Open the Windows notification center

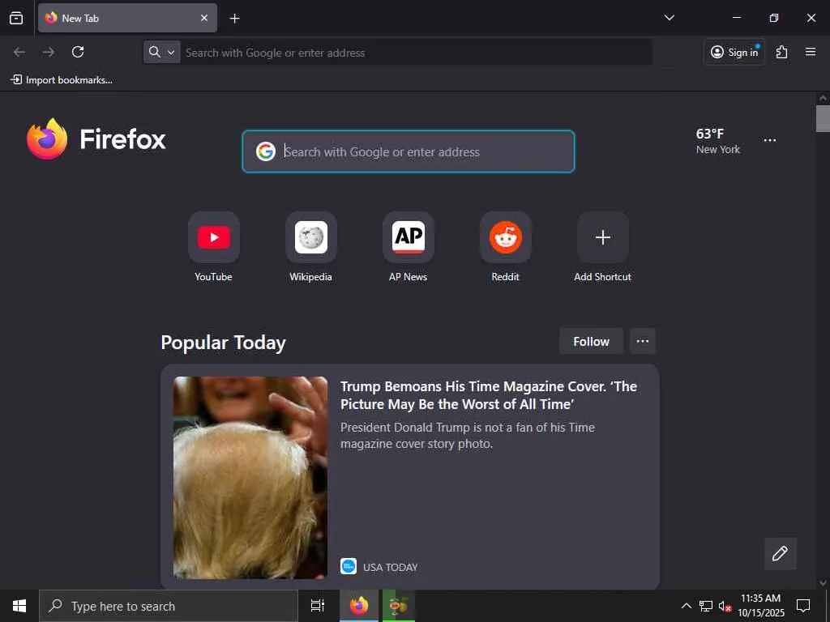click(803, 606)
